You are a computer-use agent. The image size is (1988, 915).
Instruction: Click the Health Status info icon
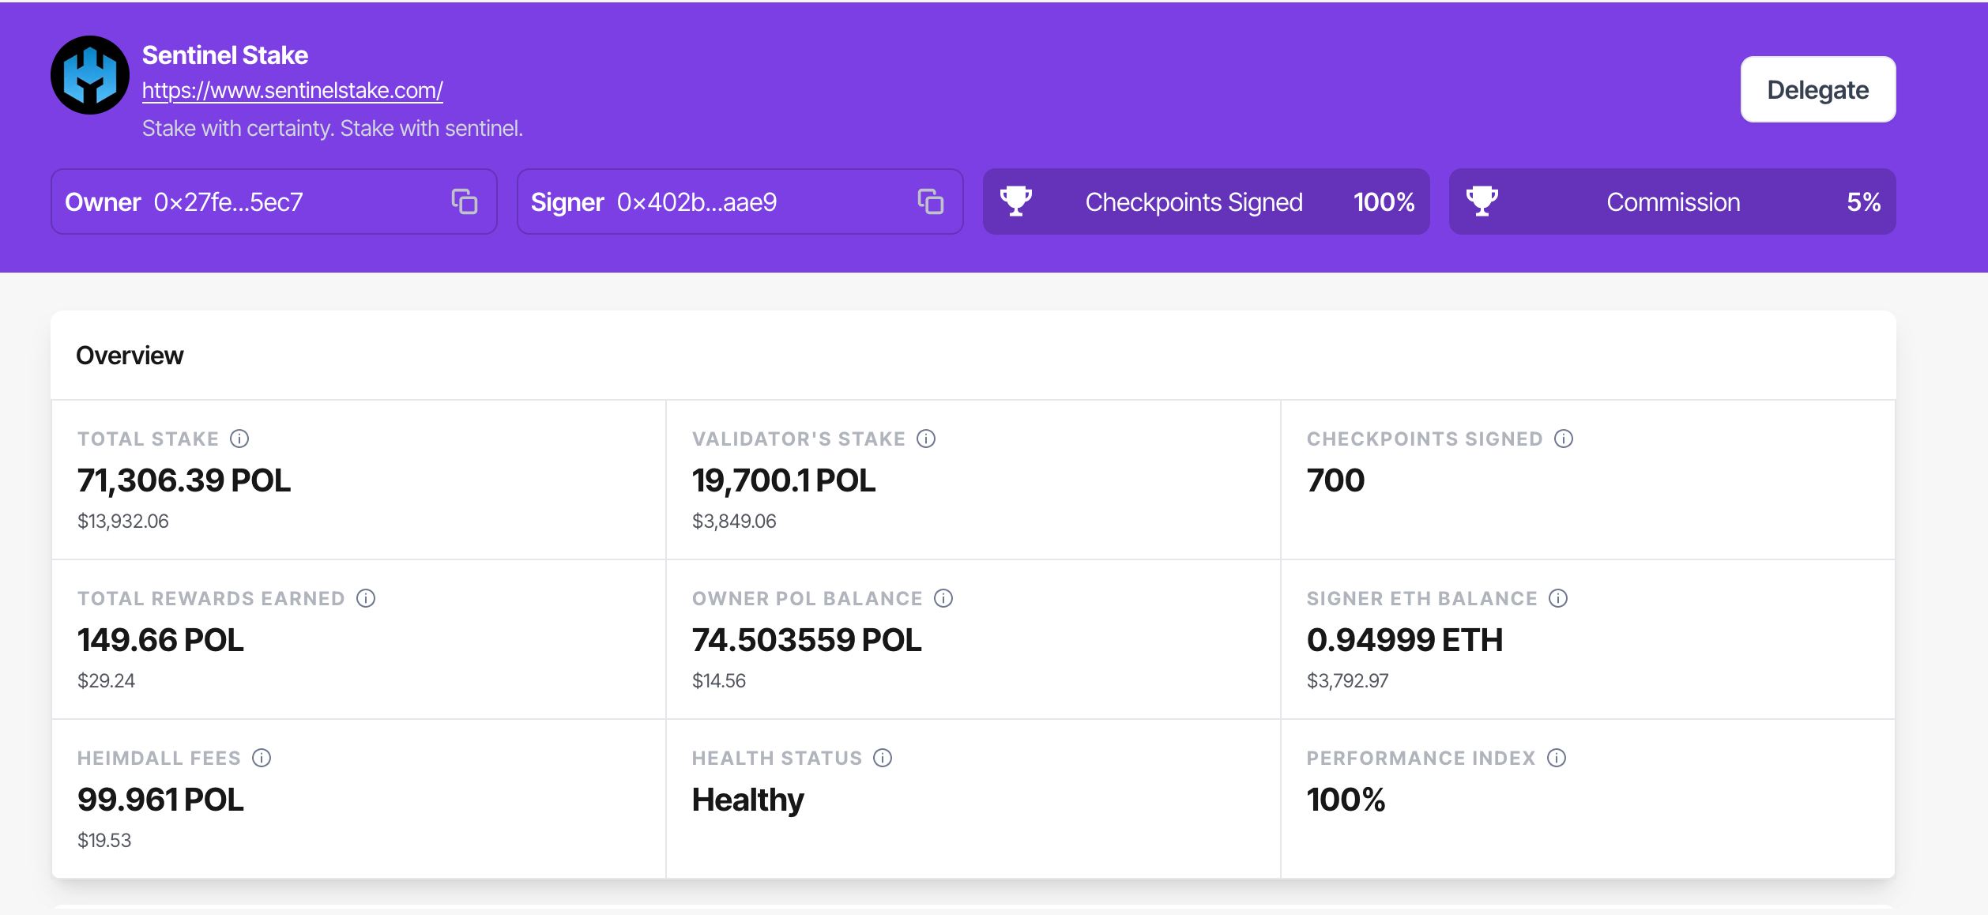click(883, 758)
